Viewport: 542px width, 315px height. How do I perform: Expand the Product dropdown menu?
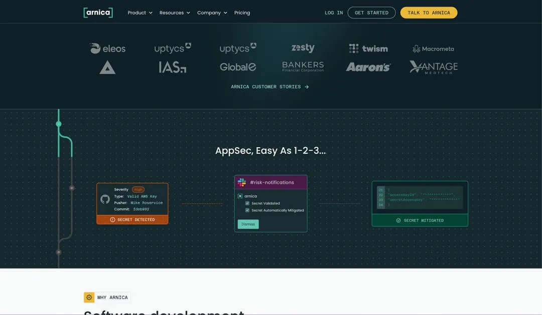[x=140, y=13]
